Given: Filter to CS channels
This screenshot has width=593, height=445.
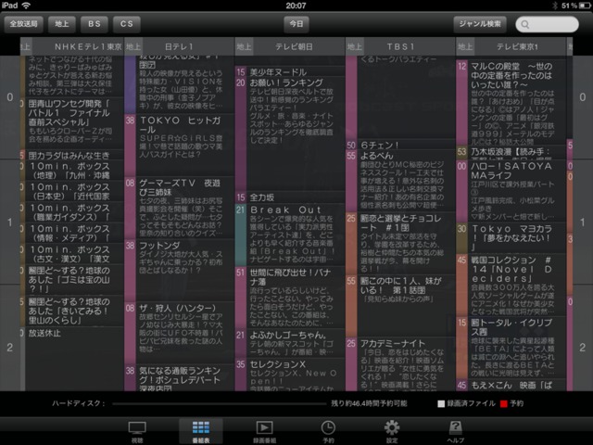Looking at the screenshot, I should (x=127, y=24).
